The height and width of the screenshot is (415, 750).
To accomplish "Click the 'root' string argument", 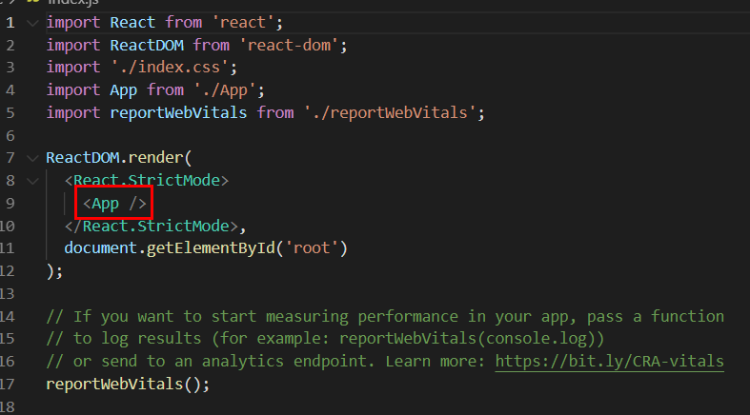I will 313,248.
